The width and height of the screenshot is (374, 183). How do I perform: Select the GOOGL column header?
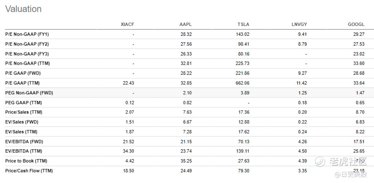(x=356, y=24)
